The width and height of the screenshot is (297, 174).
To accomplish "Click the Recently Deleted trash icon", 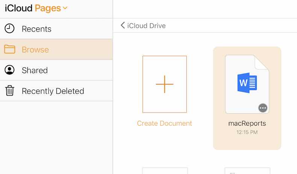I will tap(9, 90).
